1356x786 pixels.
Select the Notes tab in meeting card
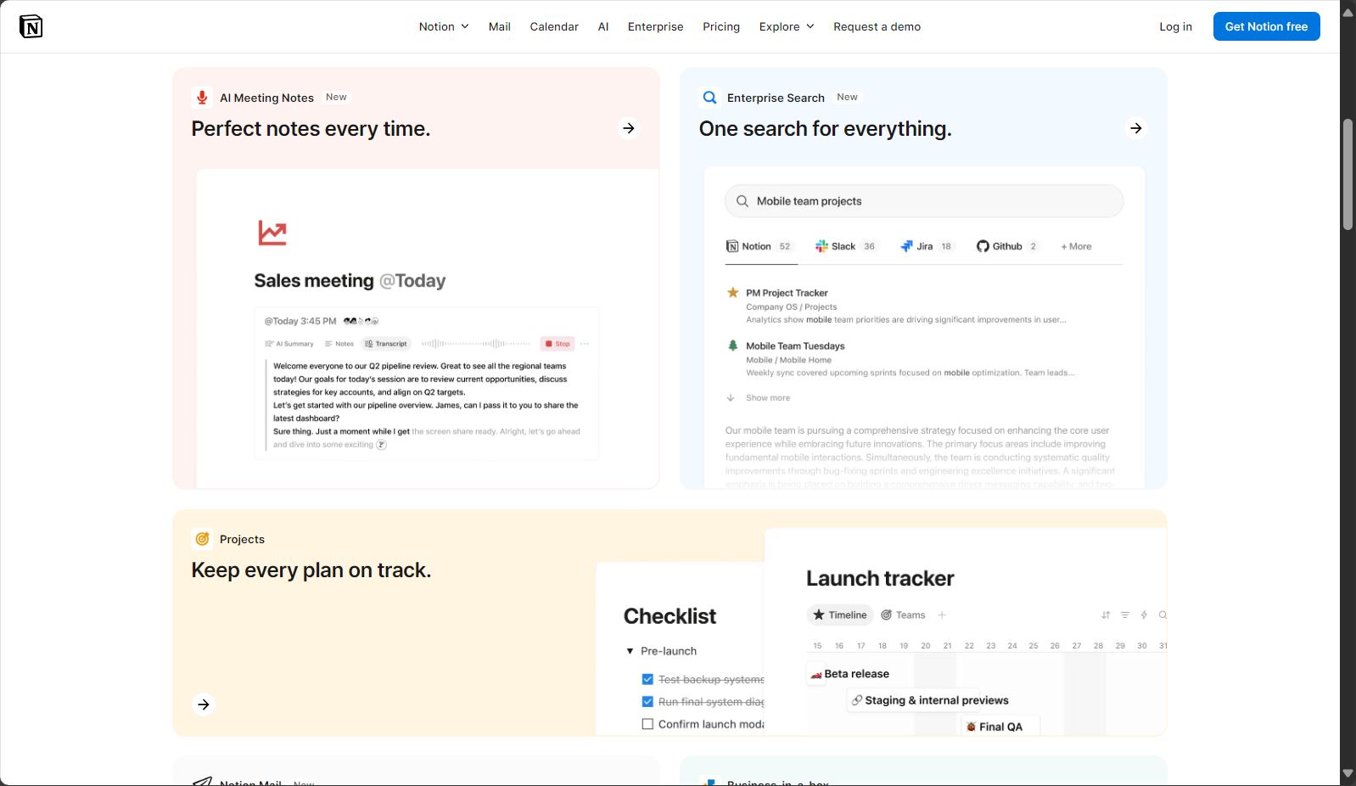tap(339, 344)
